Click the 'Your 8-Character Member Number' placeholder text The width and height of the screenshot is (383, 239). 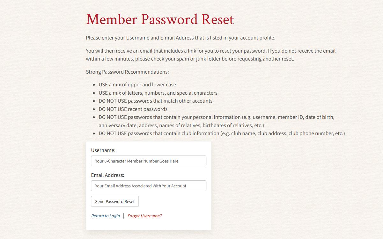click(137, 161)
